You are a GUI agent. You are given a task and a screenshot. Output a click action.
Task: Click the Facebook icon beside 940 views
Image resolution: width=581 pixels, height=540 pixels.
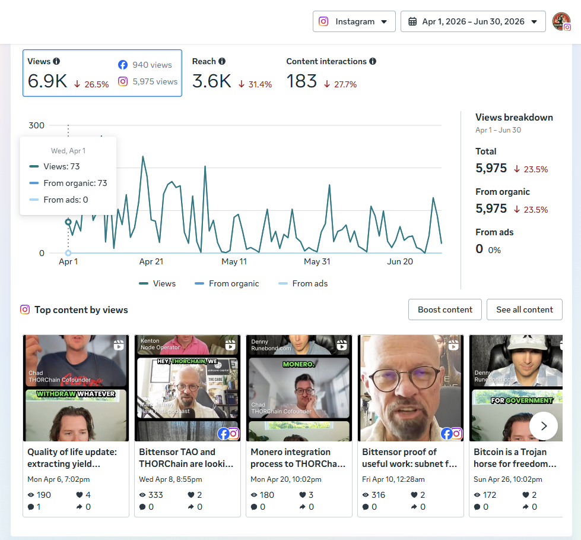[123, 65]
